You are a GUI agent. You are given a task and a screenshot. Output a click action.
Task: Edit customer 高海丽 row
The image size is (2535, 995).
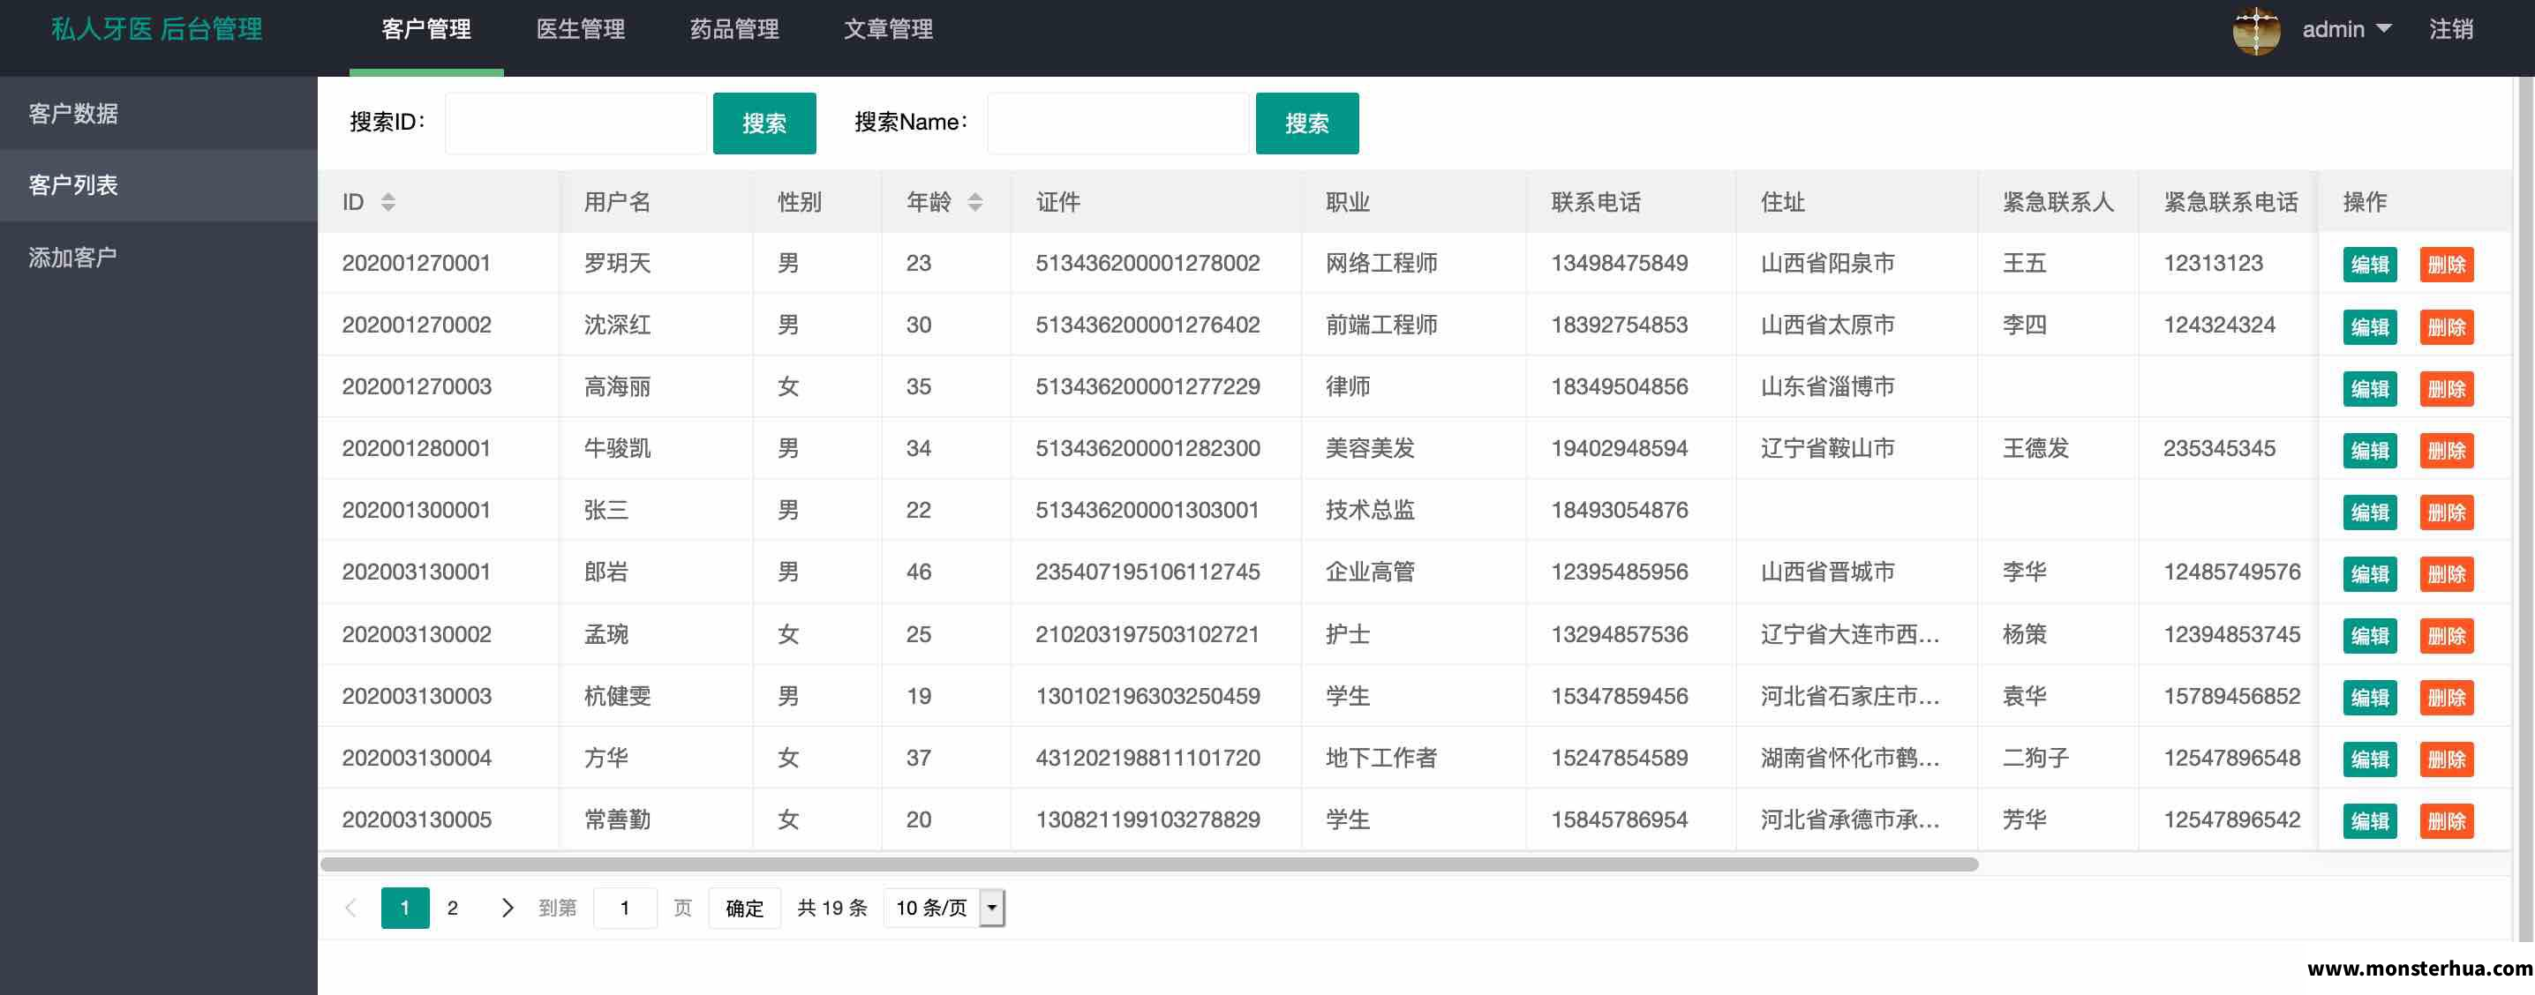coord(2370,388)
